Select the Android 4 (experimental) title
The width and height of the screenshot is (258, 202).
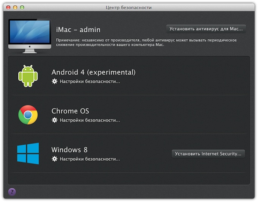coord(93,72)
